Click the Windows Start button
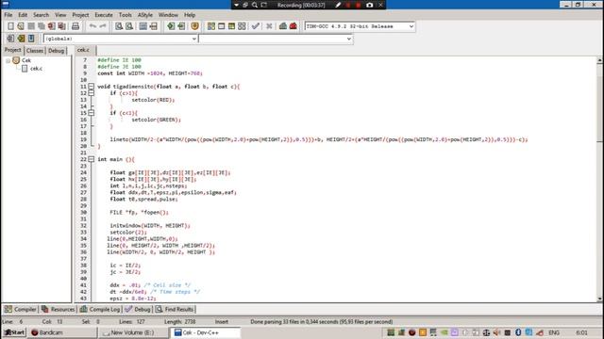Image resolution: width=604 pixels, height=339 pixels. click(14, 332)
